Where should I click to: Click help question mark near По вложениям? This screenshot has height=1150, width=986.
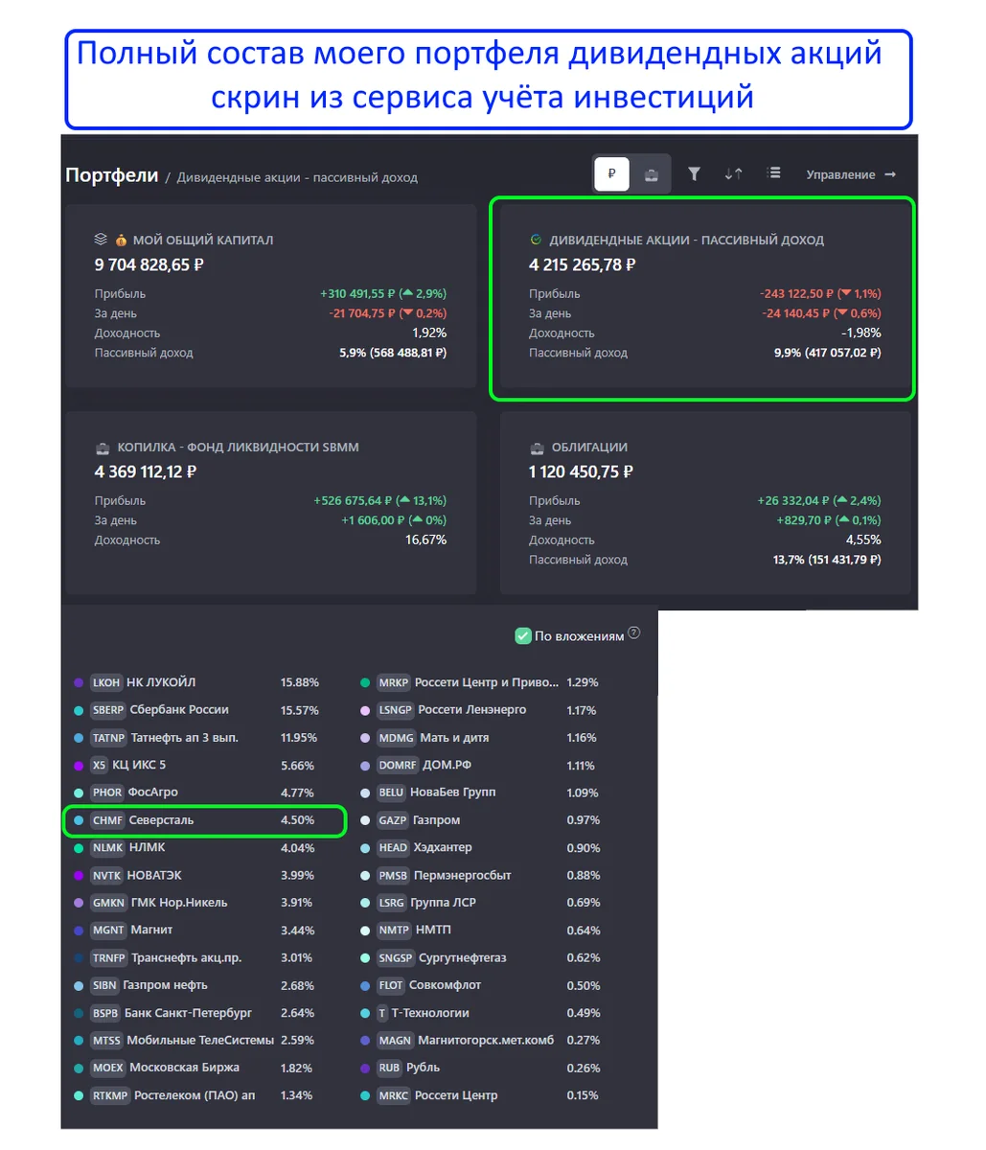(x=633, y=633)
